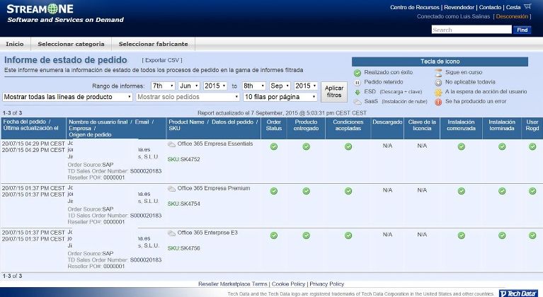Click Order Status check for Office 365 Empresa Premium

[x=273, y=191]
